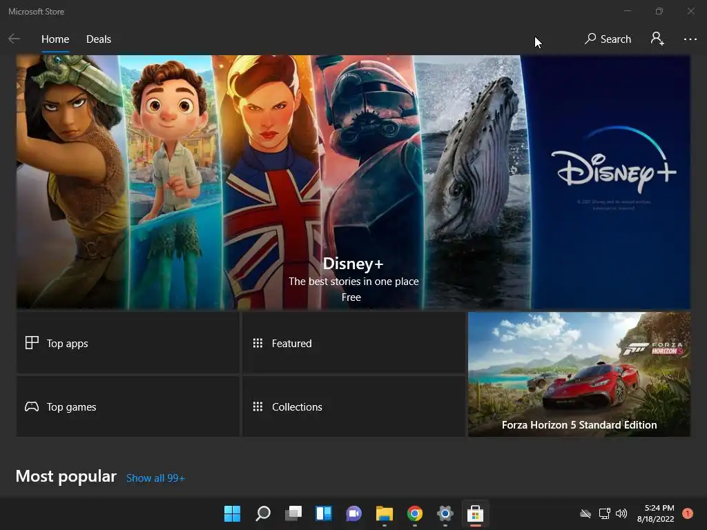
Task: Click the OneDrive cloud tray icon
Action: tap(585, 513)
